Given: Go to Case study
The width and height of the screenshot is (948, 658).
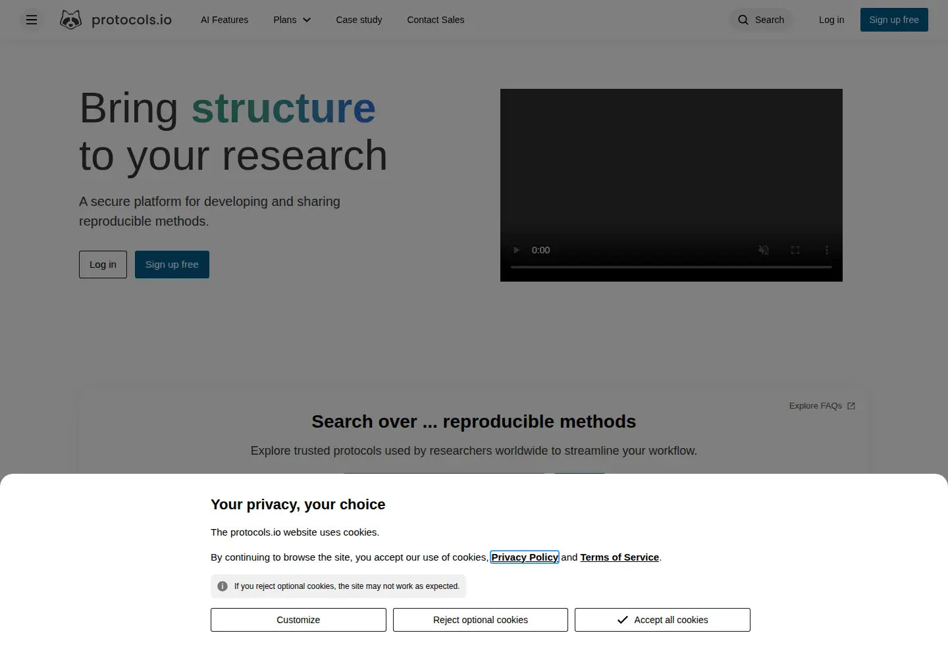Looking at the screenshot, I should tap(359, 20).
